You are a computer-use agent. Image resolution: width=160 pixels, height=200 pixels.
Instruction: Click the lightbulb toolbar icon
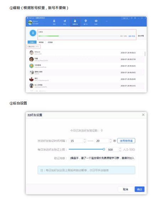[86, 22]
